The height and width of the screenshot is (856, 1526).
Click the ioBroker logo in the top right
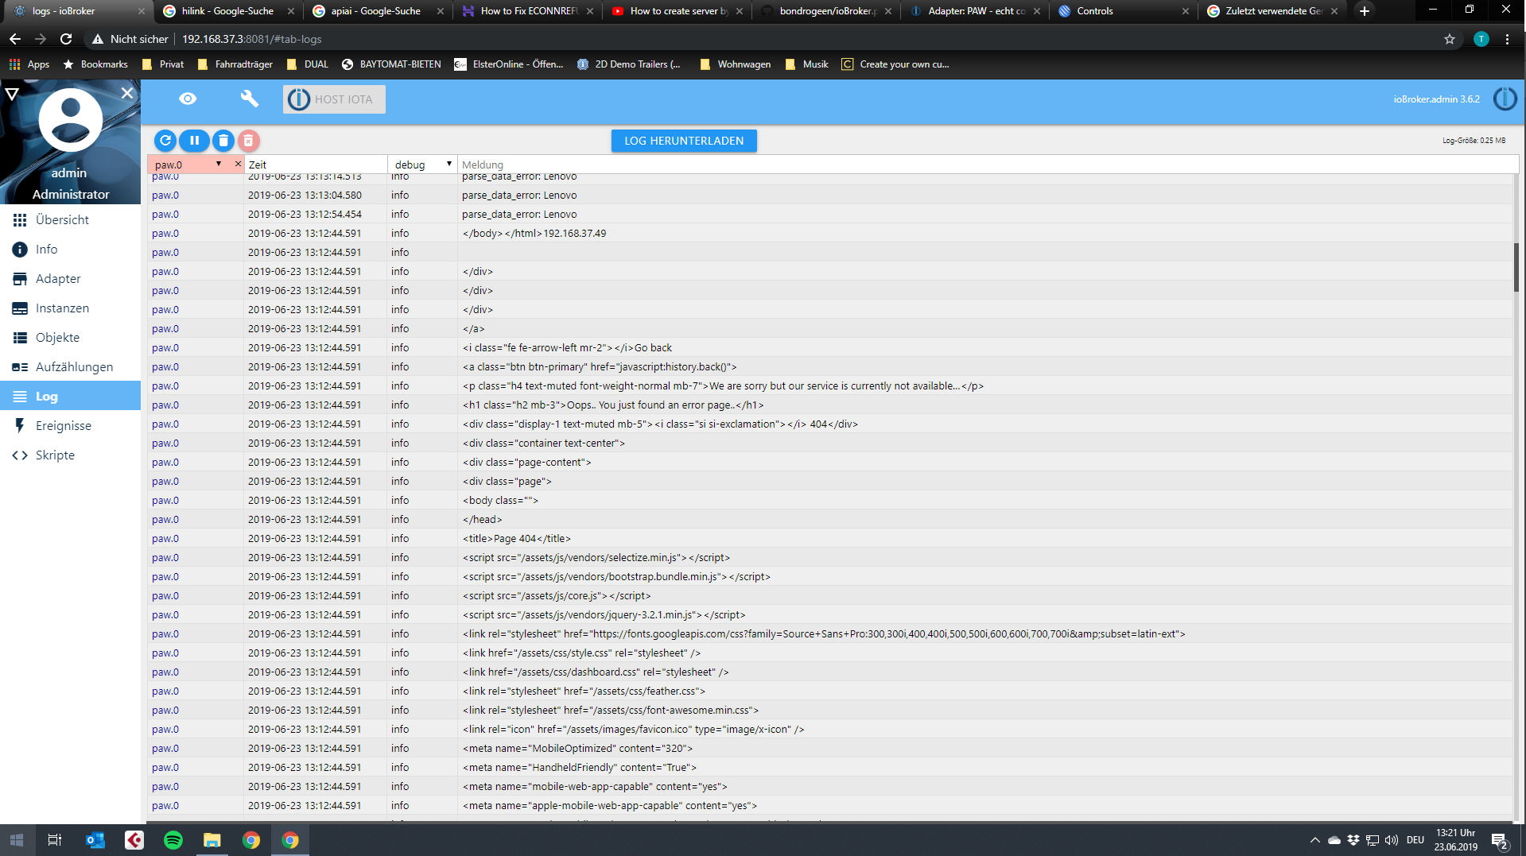(x=1505, y=99)
